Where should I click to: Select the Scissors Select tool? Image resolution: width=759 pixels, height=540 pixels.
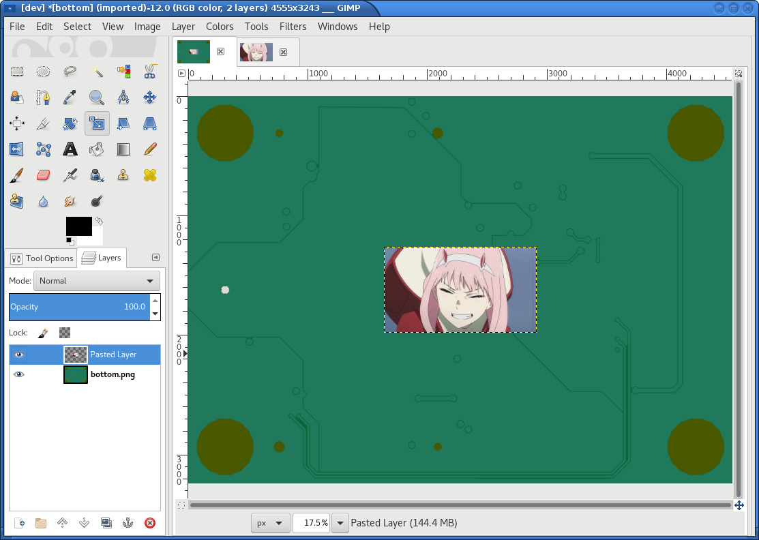pyautogui.click(x=150, y=71)
